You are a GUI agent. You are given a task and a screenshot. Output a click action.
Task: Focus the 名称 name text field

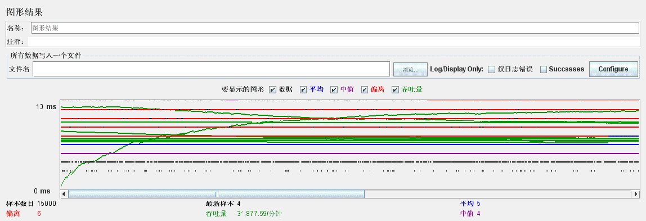[x=335, y=28]
